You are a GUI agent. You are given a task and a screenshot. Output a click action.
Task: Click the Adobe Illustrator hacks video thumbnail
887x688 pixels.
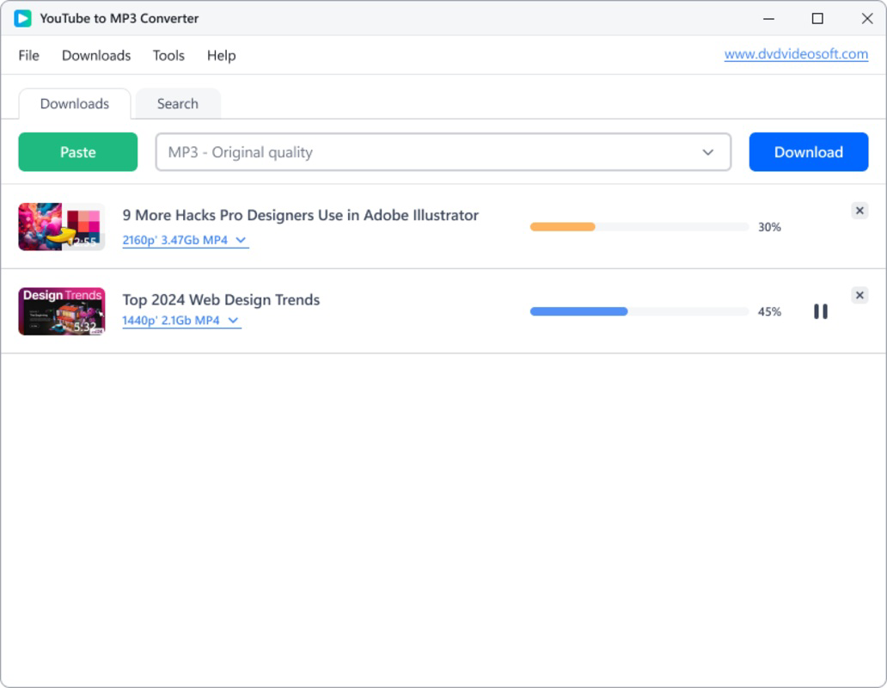(x=62, y=227)
